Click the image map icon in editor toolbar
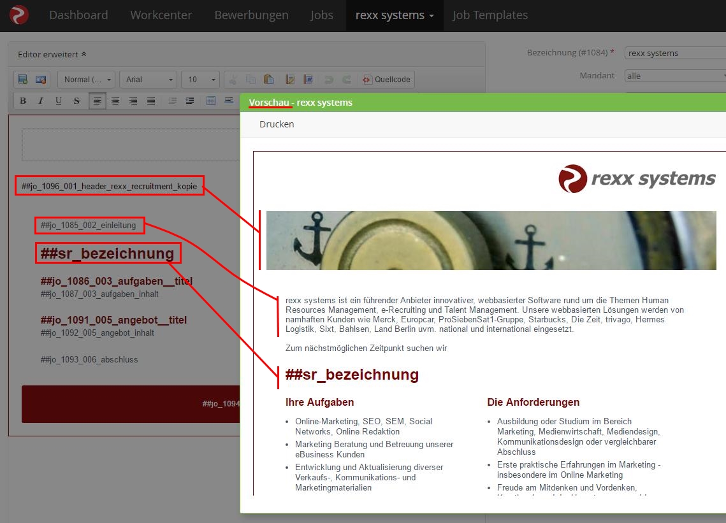Viewport: 726px width, 523px height. (41, 79)
